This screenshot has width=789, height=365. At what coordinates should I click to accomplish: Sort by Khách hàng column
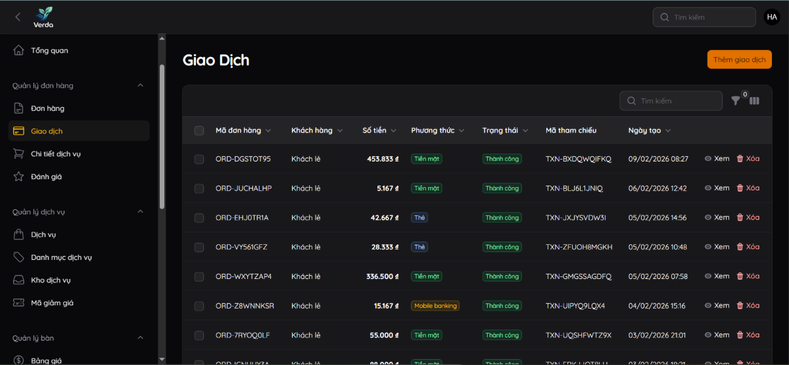tap(317, 131)
